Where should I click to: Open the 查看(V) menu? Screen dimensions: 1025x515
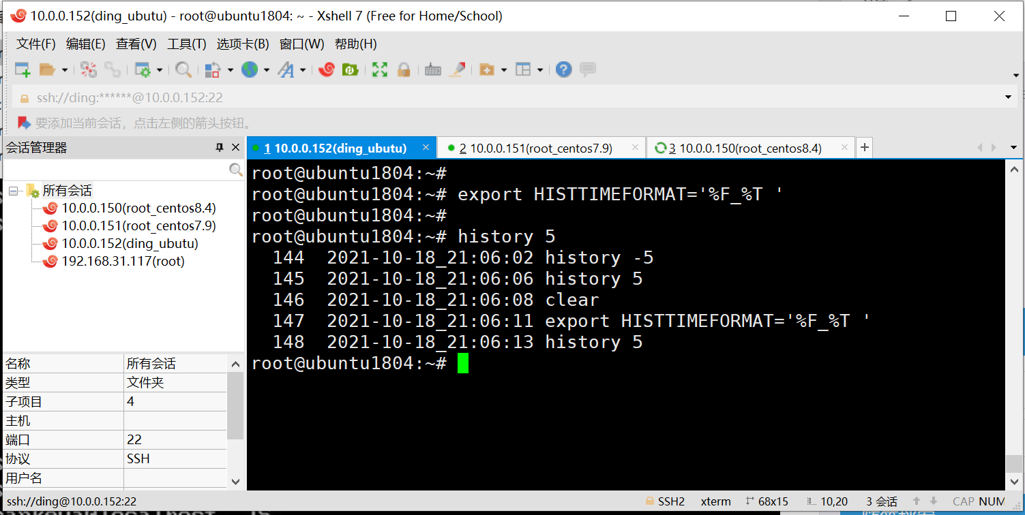136,44
